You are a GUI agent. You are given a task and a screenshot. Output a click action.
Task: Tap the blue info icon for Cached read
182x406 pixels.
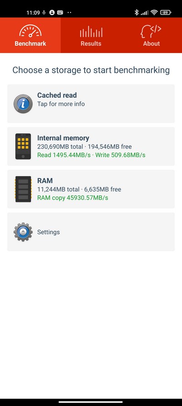click(x=23, y=104)
